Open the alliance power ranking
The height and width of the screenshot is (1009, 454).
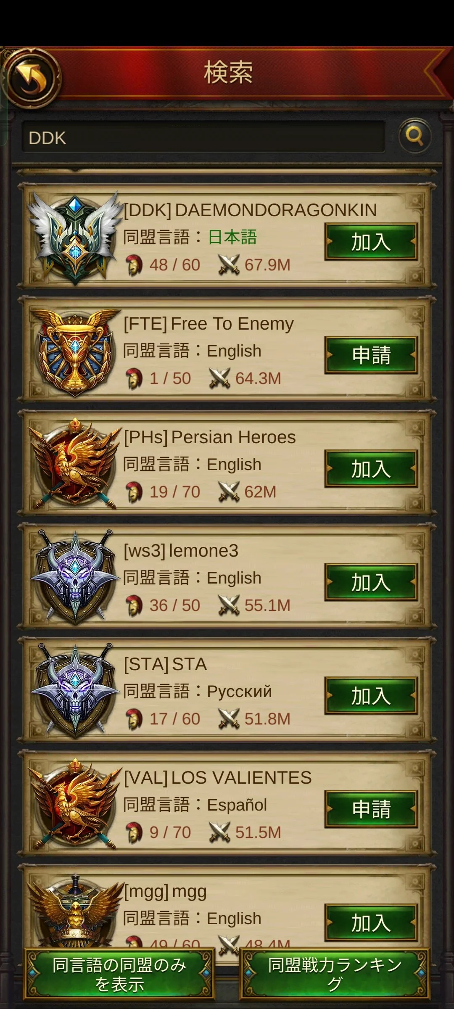335,974
